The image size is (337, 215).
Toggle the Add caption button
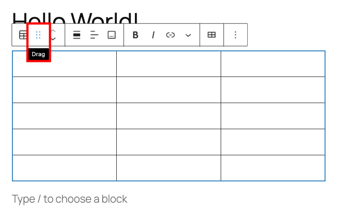pos(112,35)
